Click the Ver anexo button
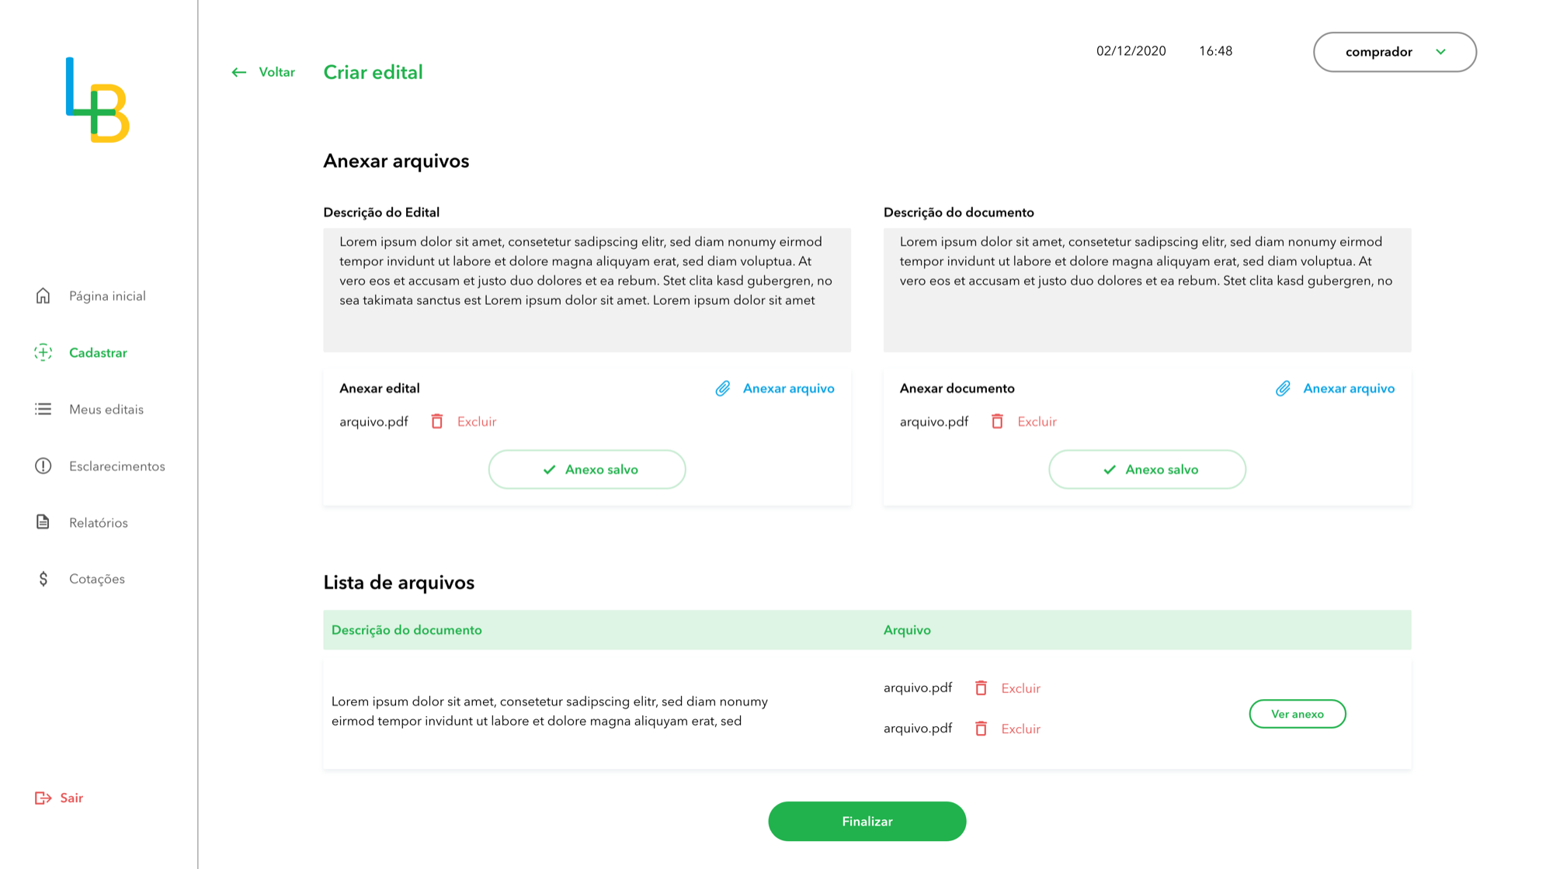The height and width of the screenshot is (869, 1553). (1297, 714)
